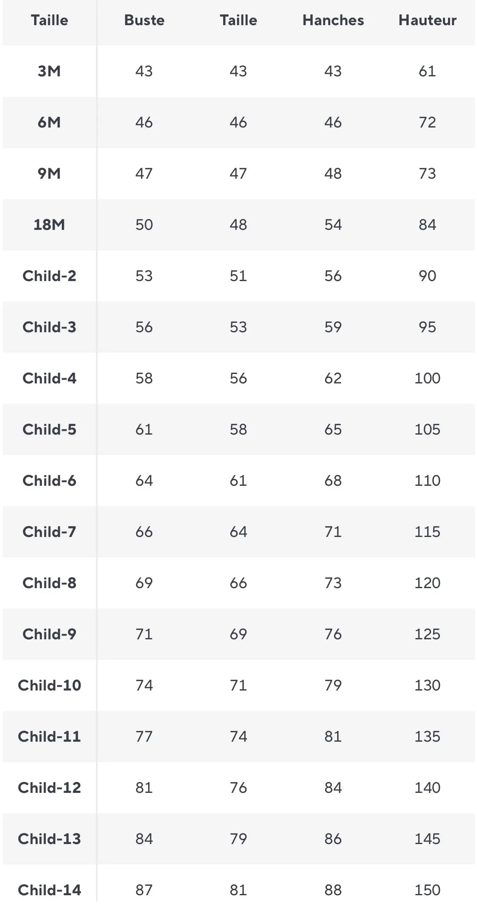Select the Child-10 row label
477x914 pixels.
click(x=49, y=685)
